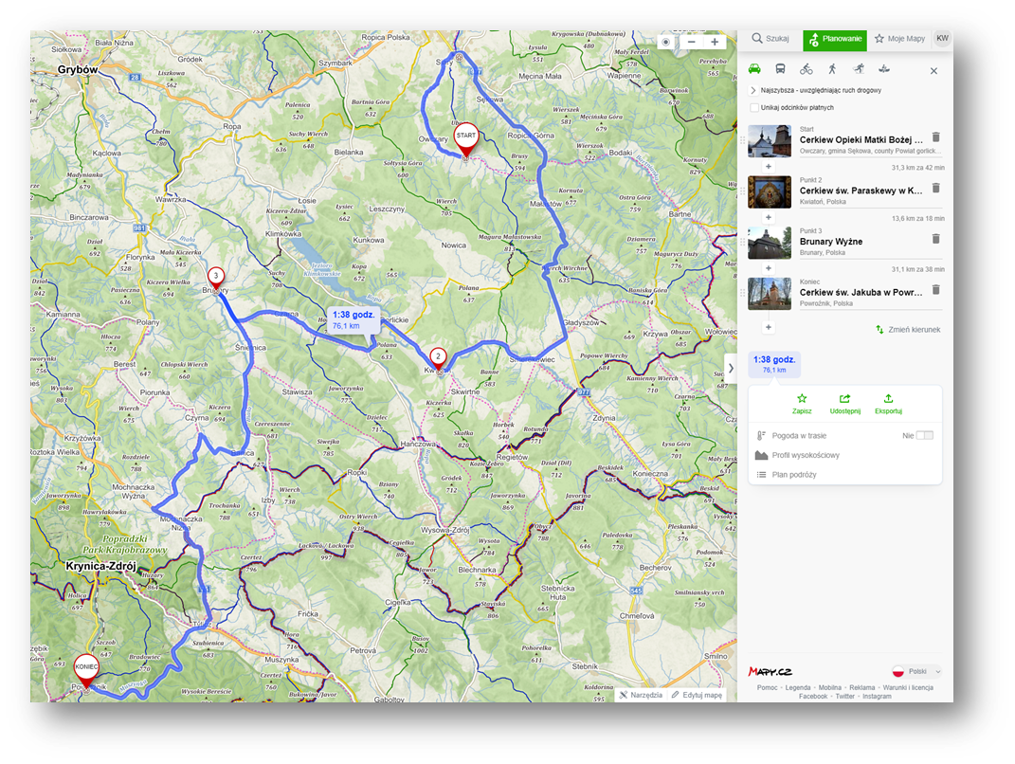1015x764 pixels.
Task: Remove the Brunary Wyżne waypoint
Action: click(x=935, y=239)
